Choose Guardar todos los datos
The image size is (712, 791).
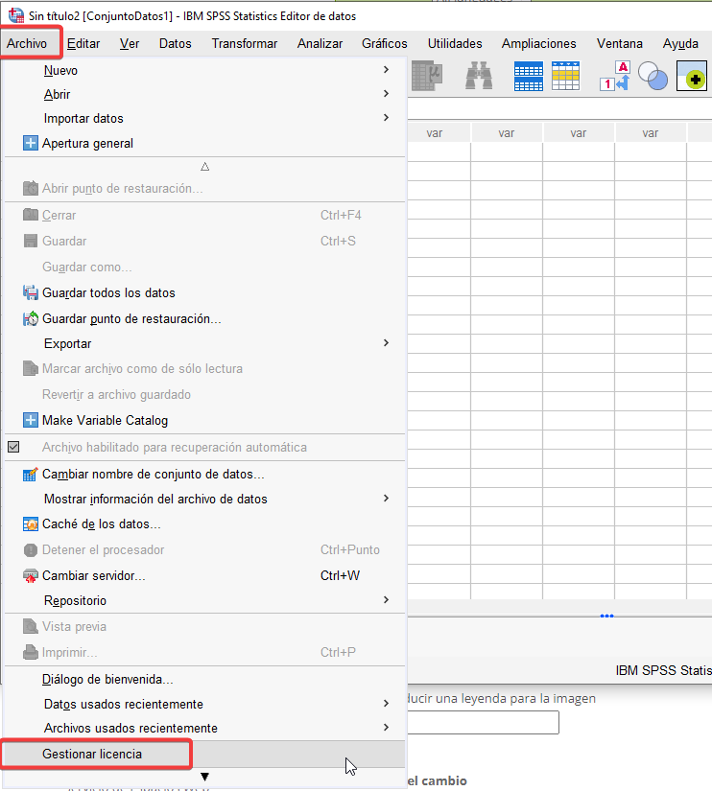pyautogui.click(x=108, y=292)
